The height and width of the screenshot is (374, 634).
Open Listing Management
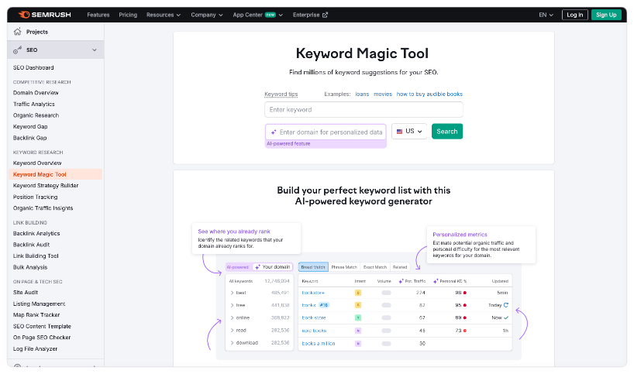39,304
